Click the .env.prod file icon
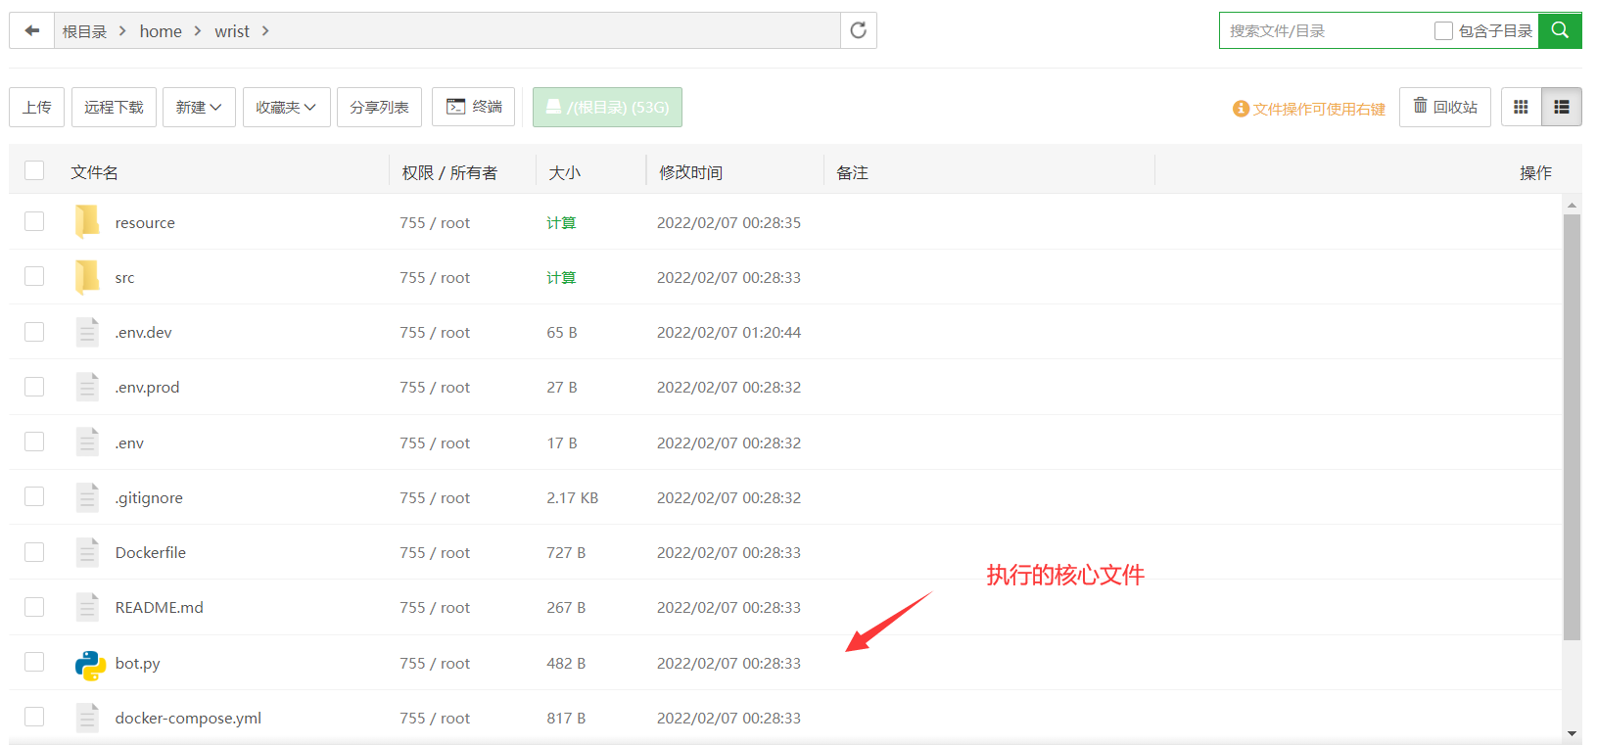This screenshot has width=1597, height=745. (x=87, y=387)
